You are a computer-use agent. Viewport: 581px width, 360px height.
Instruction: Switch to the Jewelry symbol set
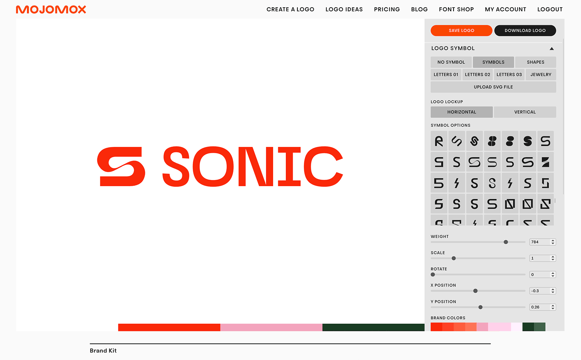click(541, 74)
